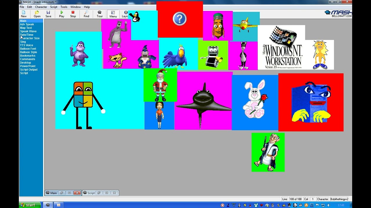Viewport: 371px width, 208px height.
Task: Open the Find tool
Action: (86, 14)
